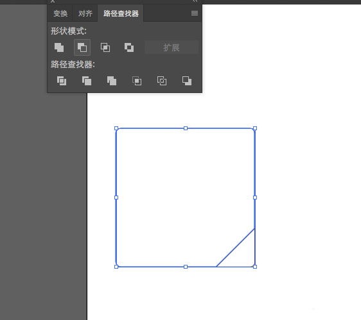Screen dimensions: 361x320
Task: Click the right-middle selection handle
Action: coord(255,198)
